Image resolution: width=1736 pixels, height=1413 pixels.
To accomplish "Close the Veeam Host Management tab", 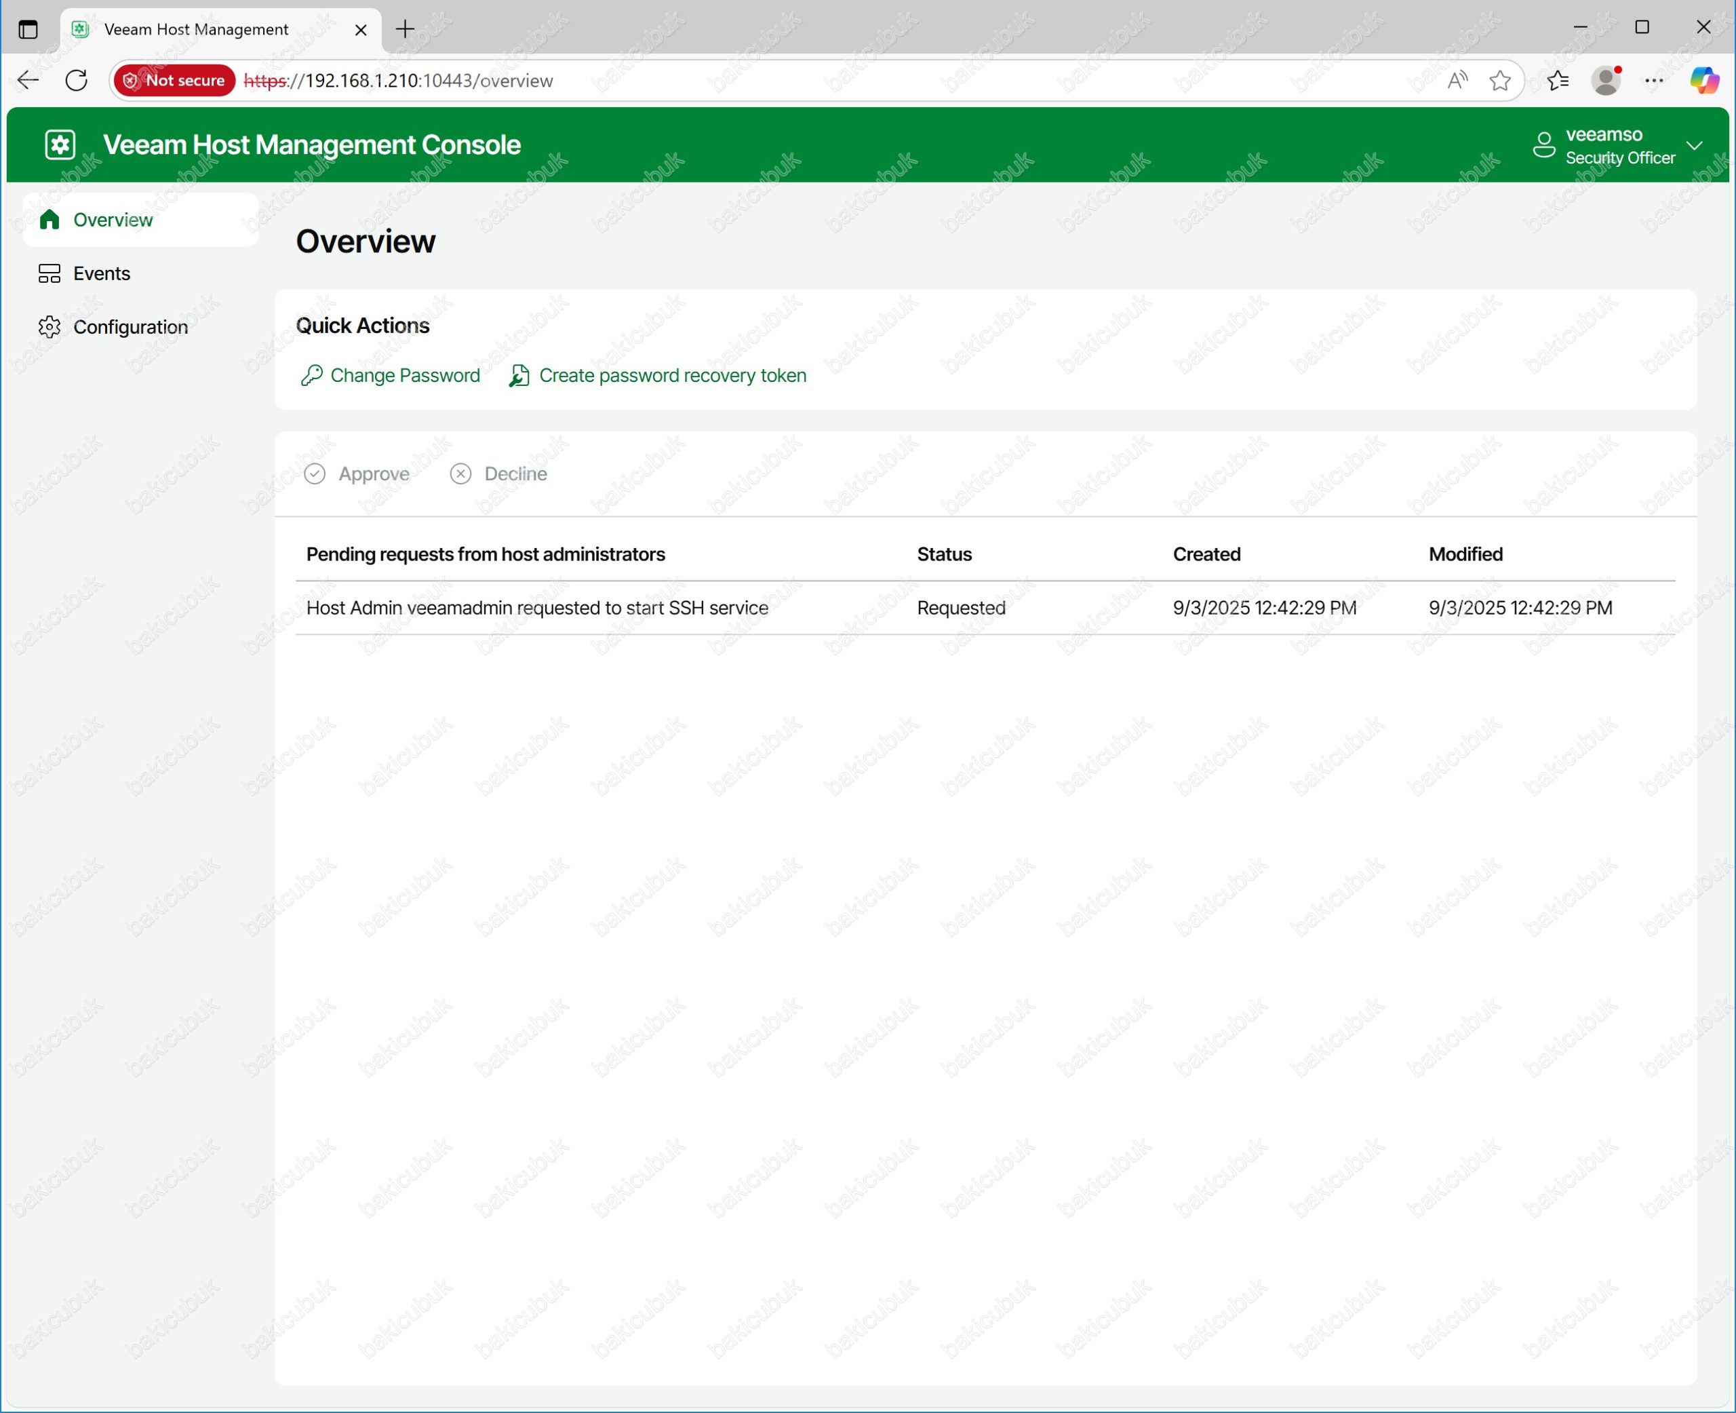I will tap(361, 30).
